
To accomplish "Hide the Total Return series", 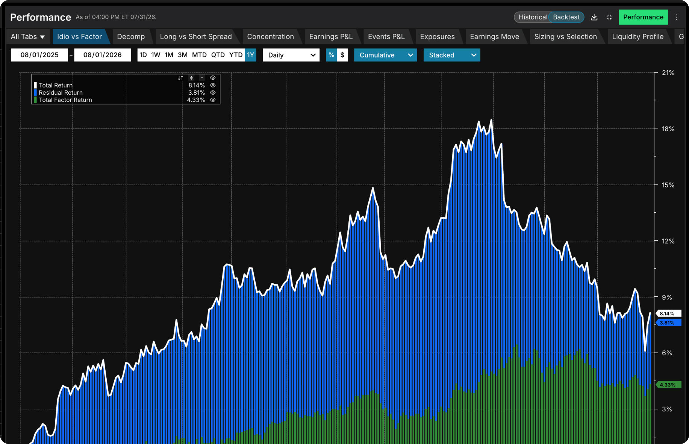I will (213, 85).
